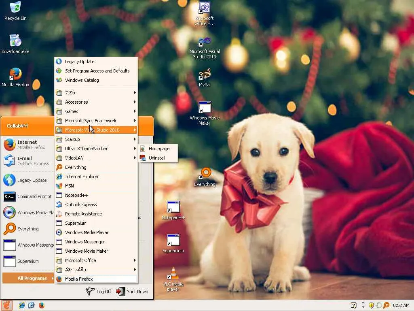Open Legacy Update in All Programs list
The image size is (414, 311).
pyautogui.click(x=96, y=62)
